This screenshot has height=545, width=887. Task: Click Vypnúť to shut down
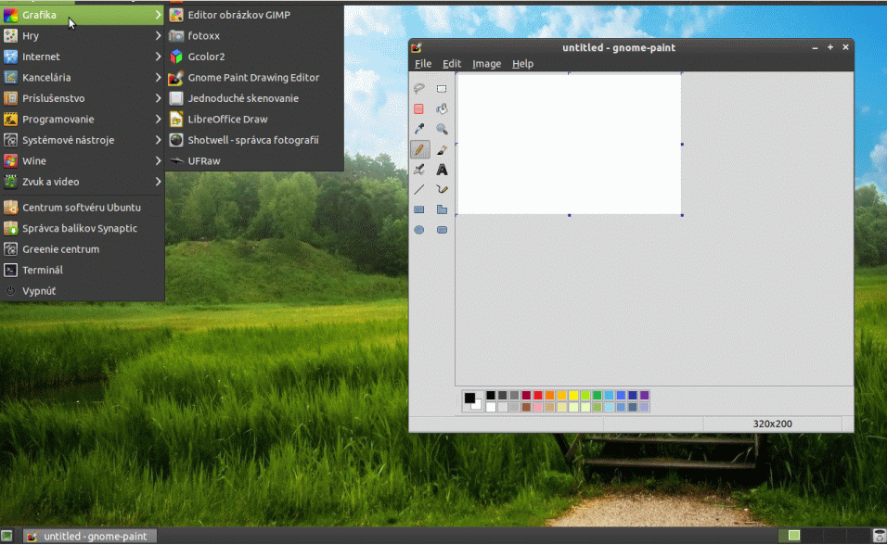click(x=82, y=291)
